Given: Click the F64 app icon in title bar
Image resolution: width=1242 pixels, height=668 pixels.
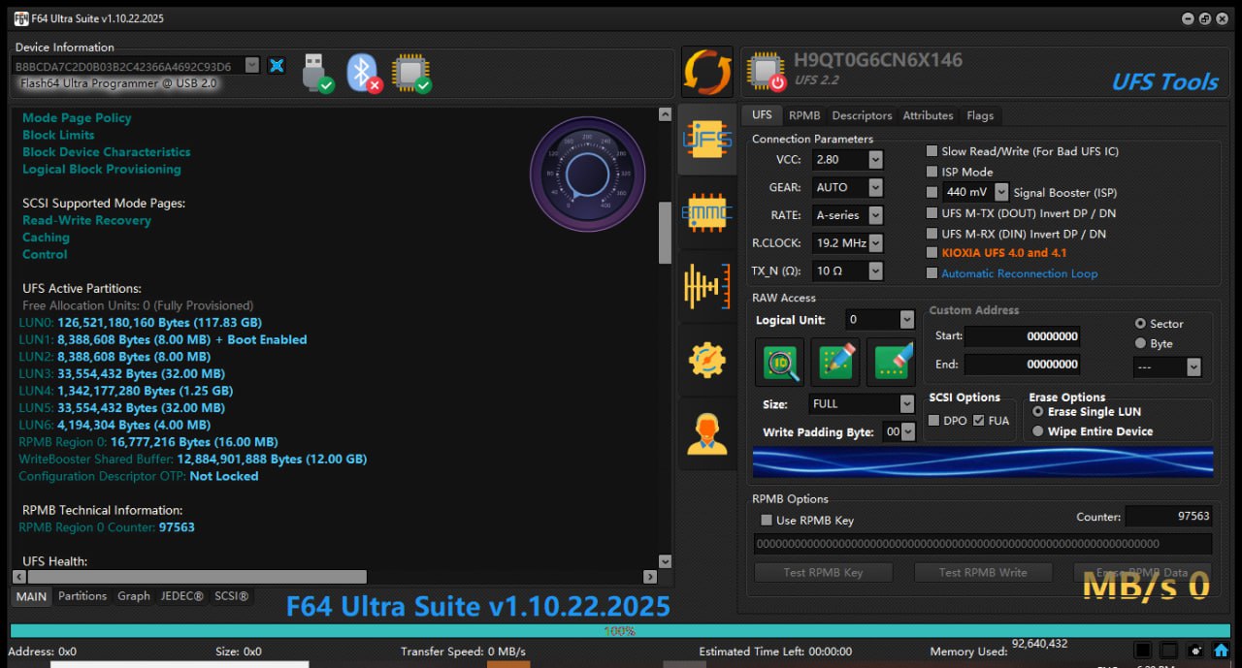Looking at the screenshot, I should tap(21, 18).
